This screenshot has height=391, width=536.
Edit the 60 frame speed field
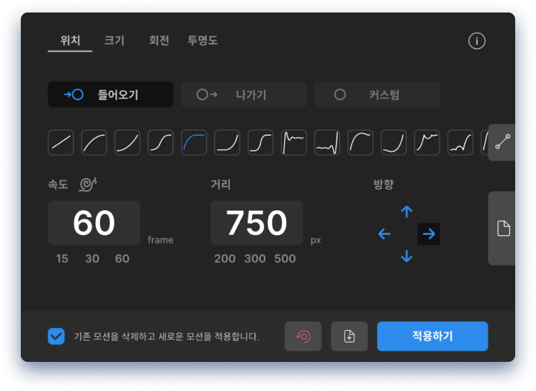(94, 223)
